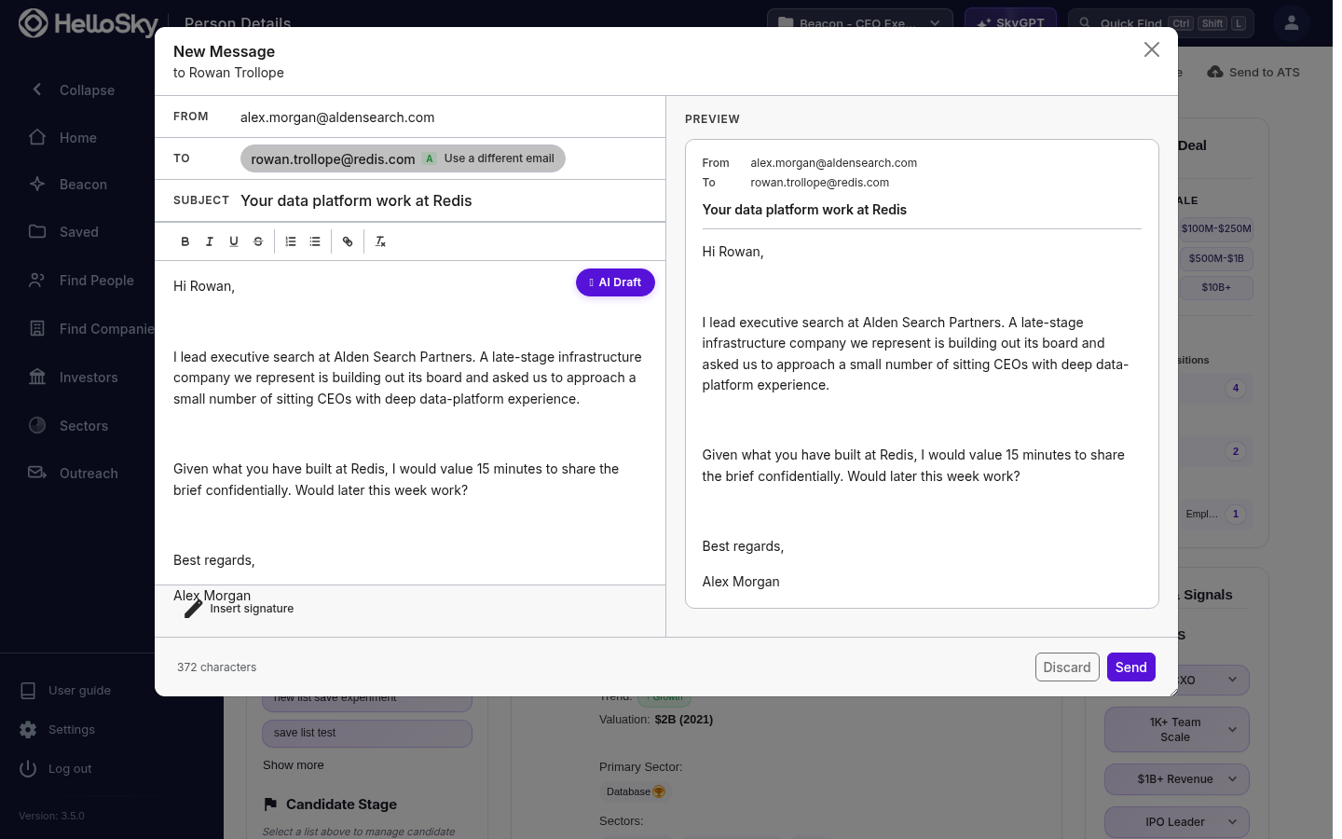Open Outreach in sidebar
Image resolution: width=1342 pixels, height=839 pixels.
[74, 474]
